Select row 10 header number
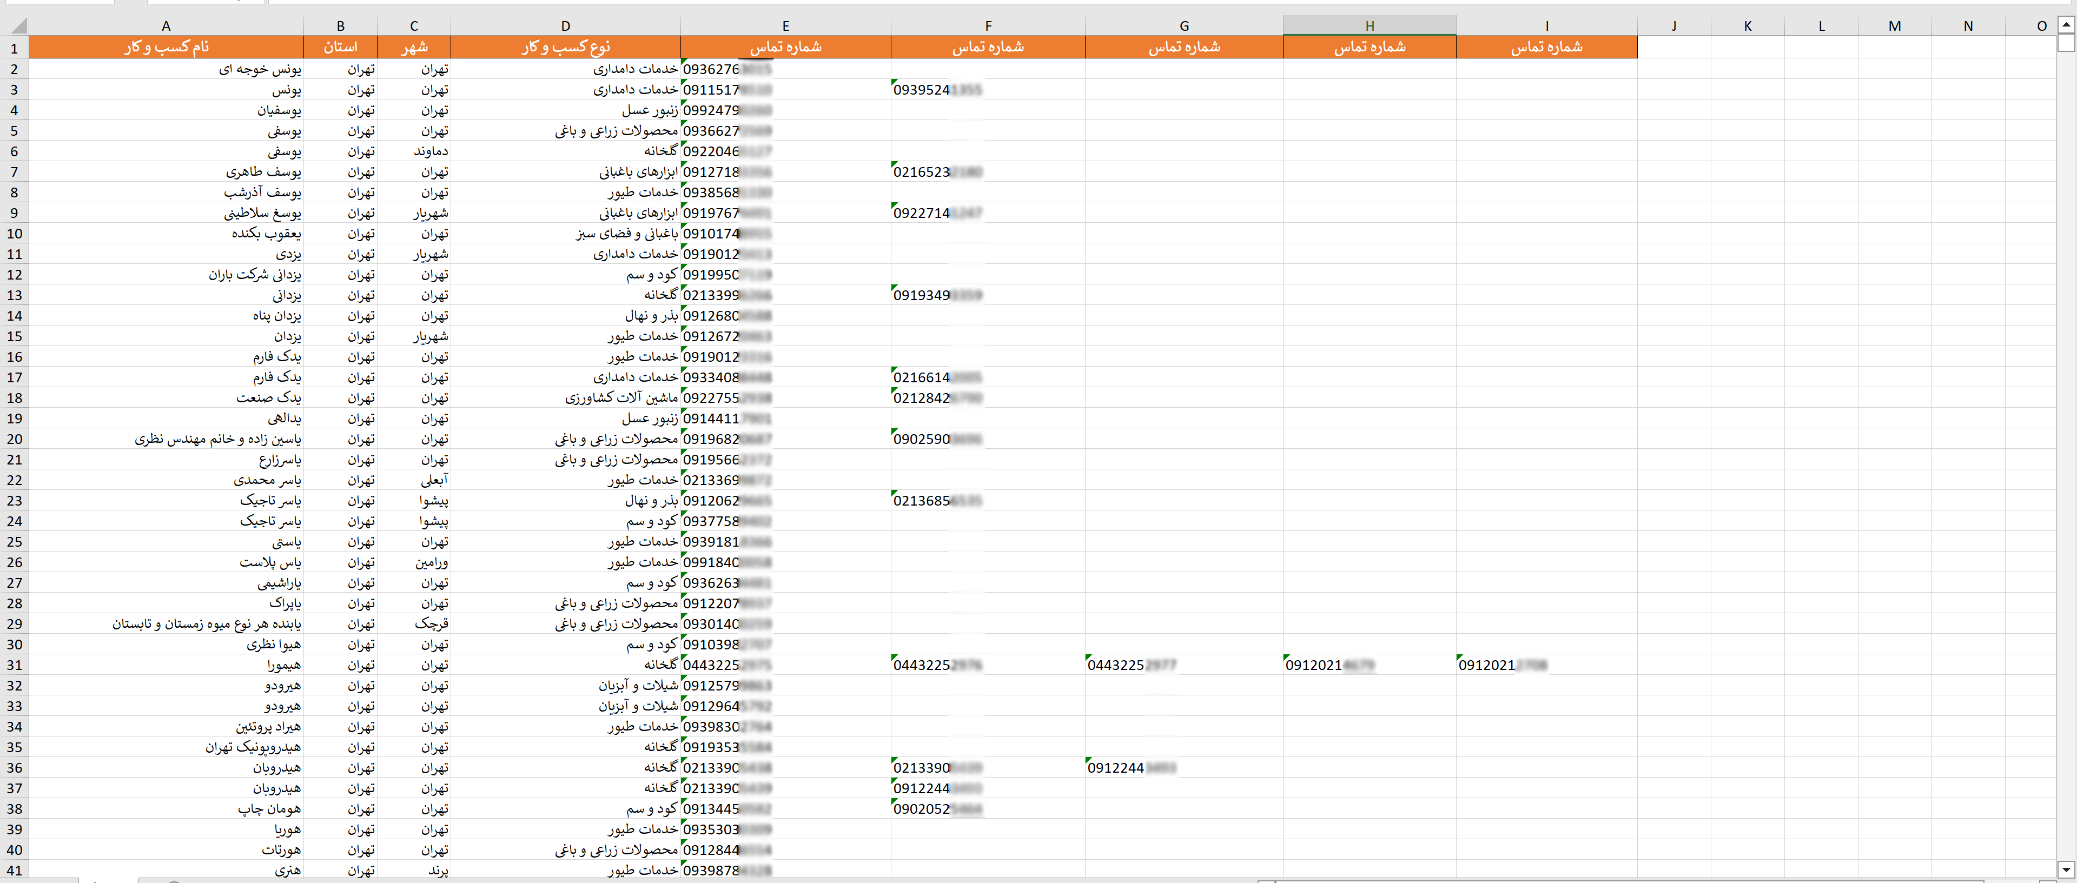This screenshot has width=2077, height=883. [x=15, y=234]
